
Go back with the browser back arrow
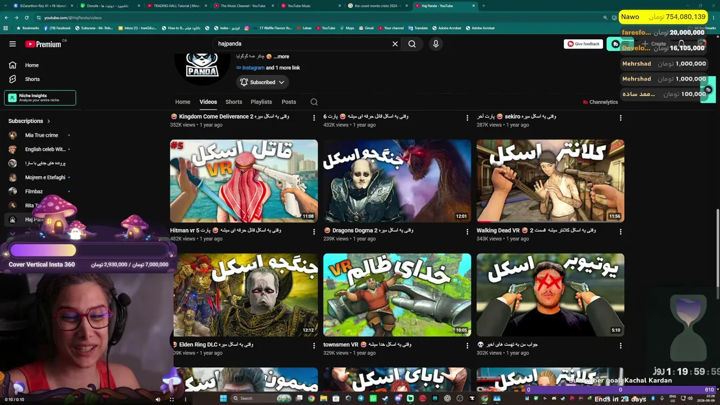6,17
